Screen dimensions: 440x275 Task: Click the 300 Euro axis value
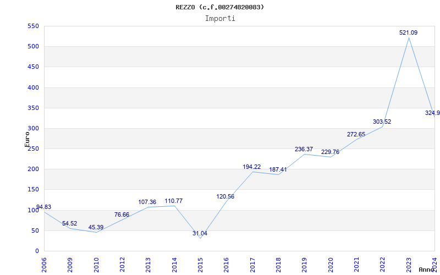[x=33, y=129]
